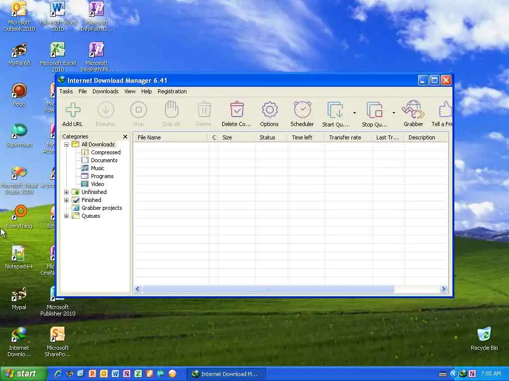Select the MyPal 68 desktop icon
Image resolution: width=509 pixels, height=381 pixels.
[19, 54]
